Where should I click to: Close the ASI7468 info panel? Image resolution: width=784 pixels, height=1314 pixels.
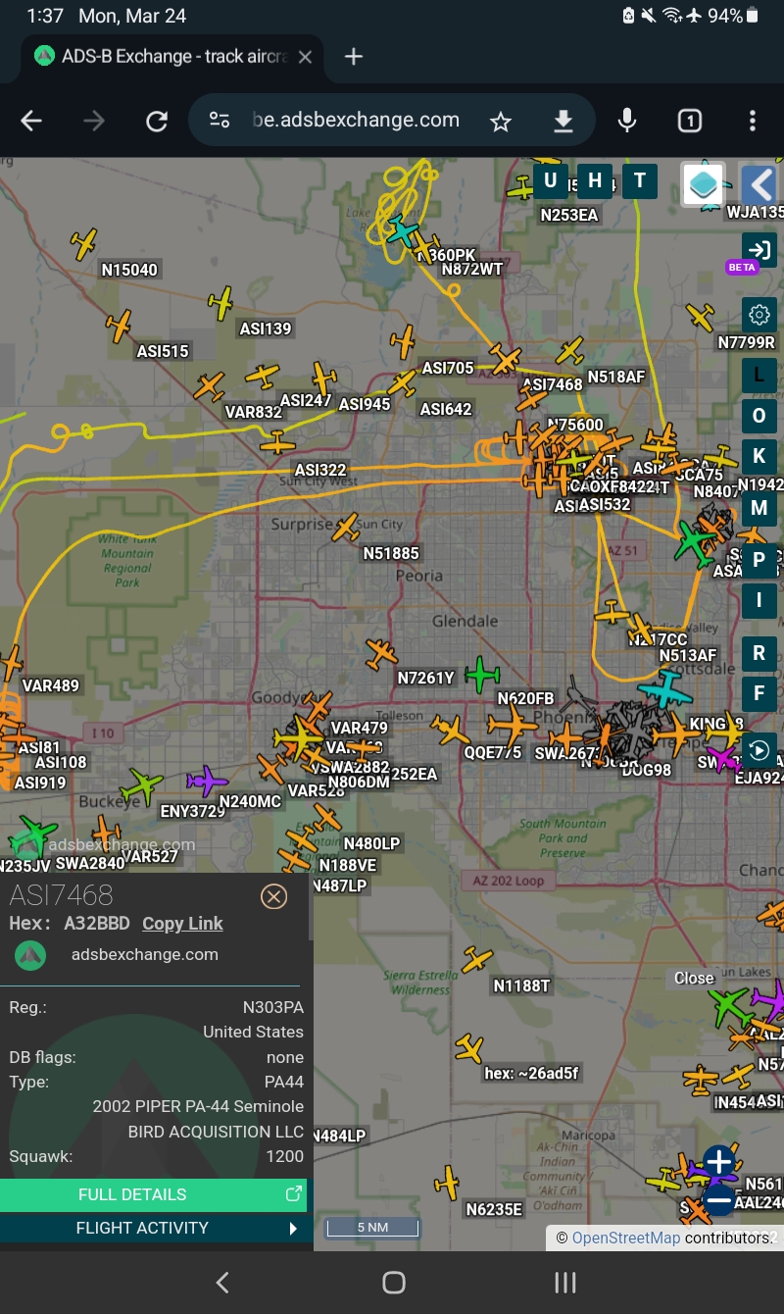pos(273,896)
